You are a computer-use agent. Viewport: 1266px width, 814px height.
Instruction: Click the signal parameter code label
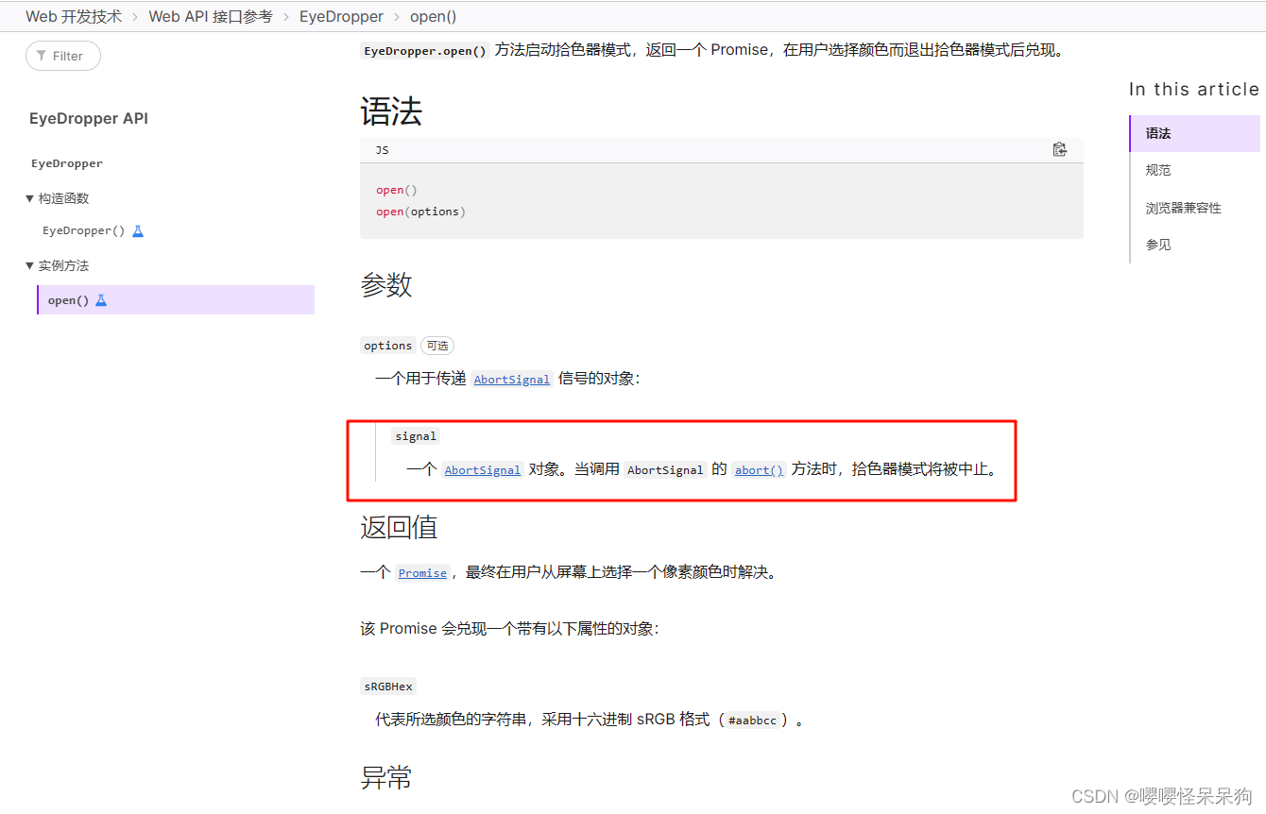coord(416,435)
